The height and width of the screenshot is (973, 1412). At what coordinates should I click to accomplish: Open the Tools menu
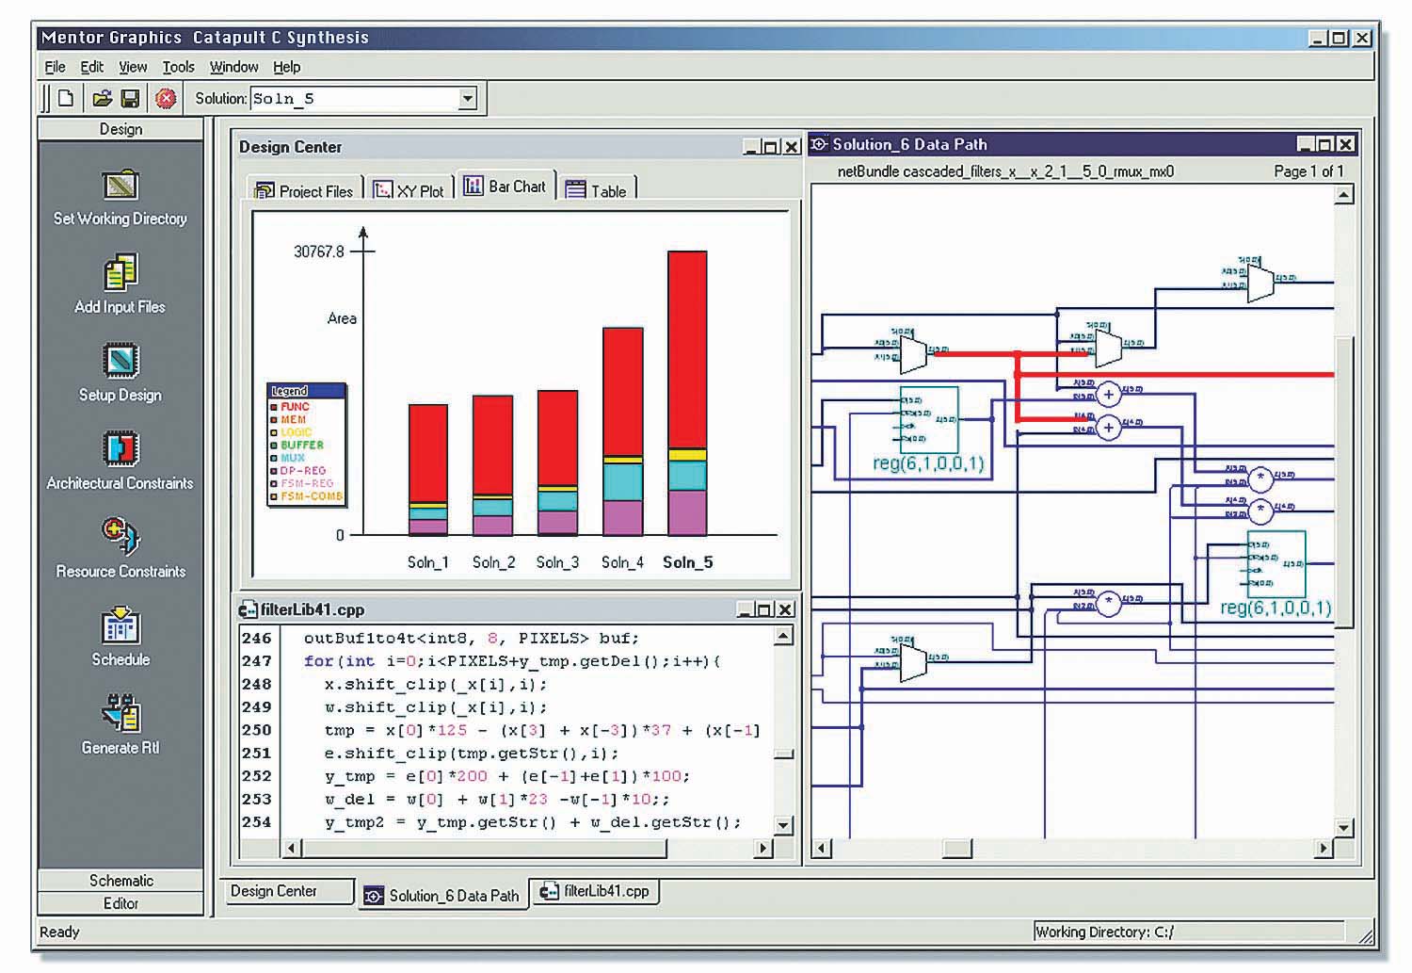point(179,67)
